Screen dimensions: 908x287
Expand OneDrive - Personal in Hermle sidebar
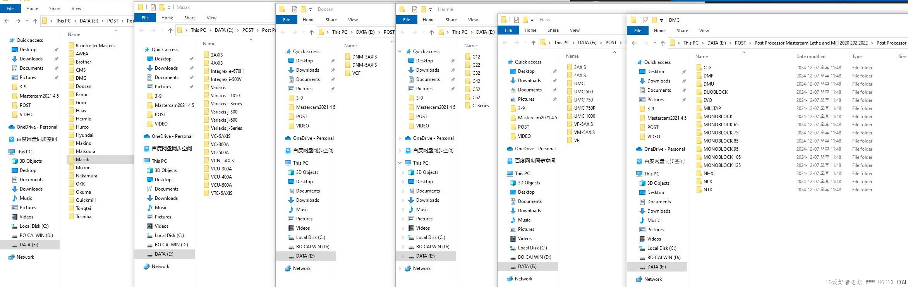[400, 138]
